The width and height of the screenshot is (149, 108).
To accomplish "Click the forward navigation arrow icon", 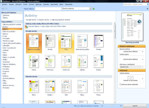I will pyautogui.click(x=6, y=8).
